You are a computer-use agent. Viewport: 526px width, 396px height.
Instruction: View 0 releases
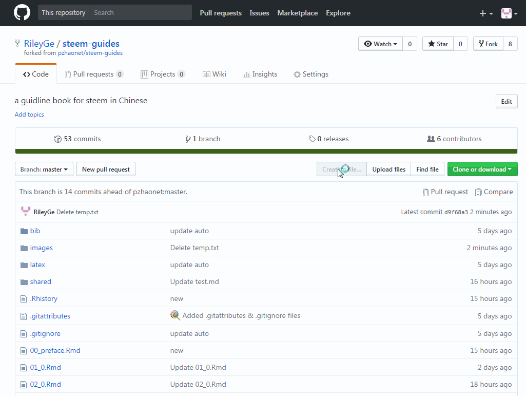[x=329, y=139]
